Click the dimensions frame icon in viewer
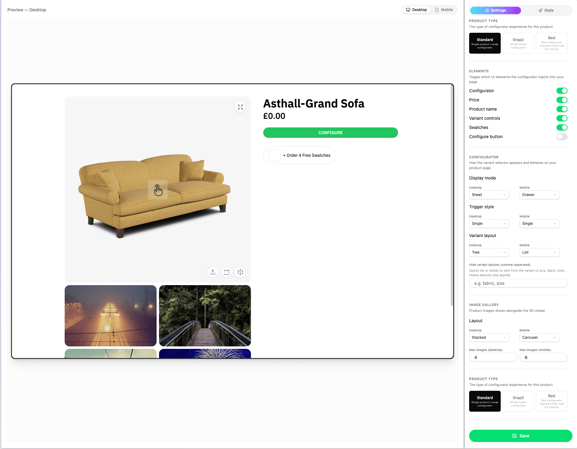 (226, 272)
